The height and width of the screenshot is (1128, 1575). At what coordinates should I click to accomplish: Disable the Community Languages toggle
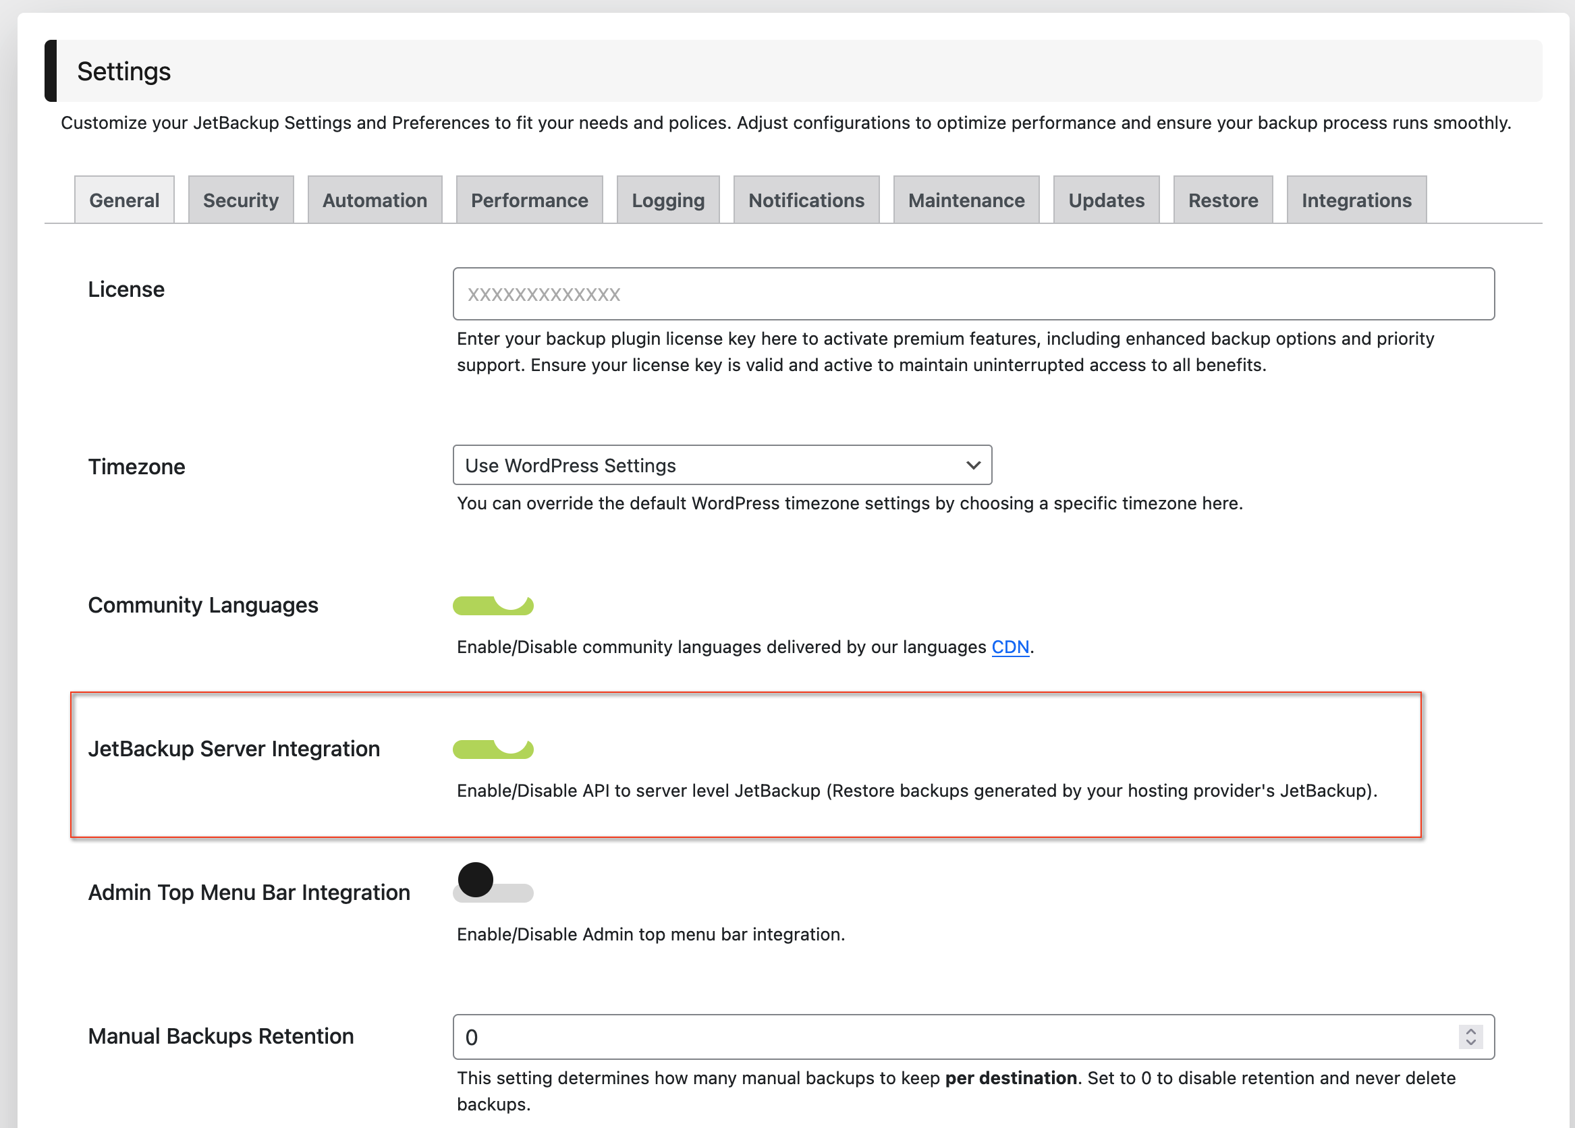493,604
